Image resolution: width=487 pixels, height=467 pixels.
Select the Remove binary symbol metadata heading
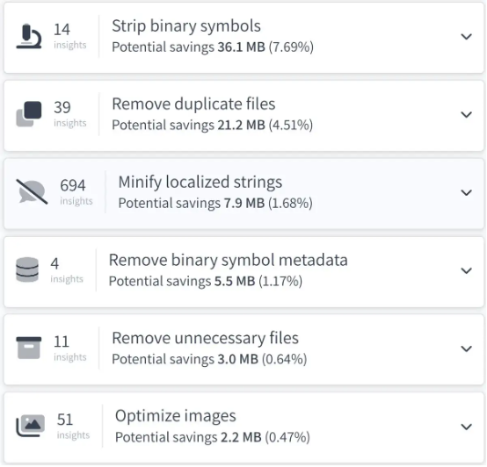pos(229,260)
